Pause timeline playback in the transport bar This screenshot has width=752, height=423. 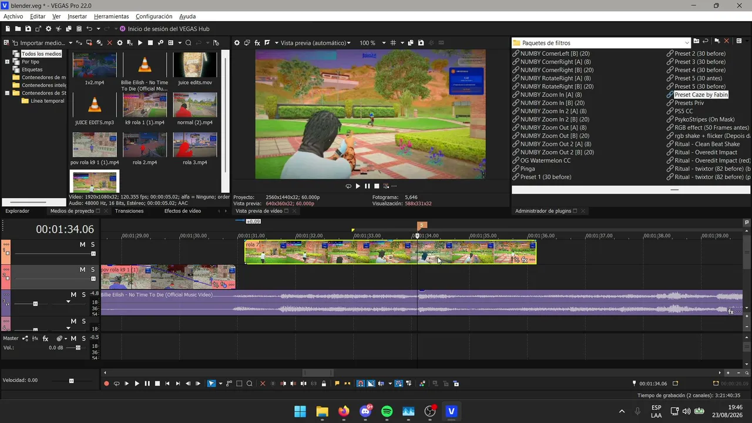[147, 384]
